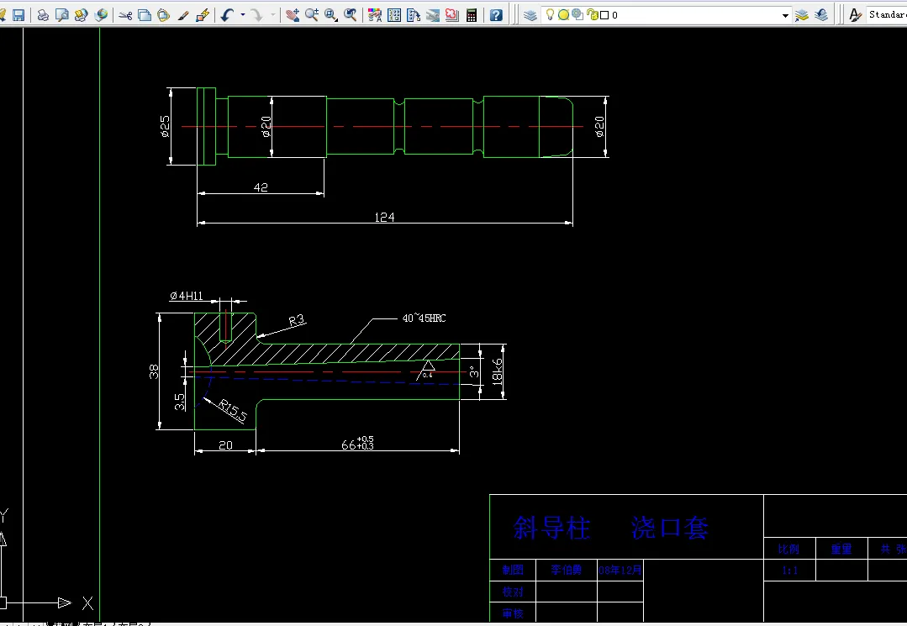Click the 重量 title block cell
Viewport: 907px width, 626px height.
(x=841, y=549)
